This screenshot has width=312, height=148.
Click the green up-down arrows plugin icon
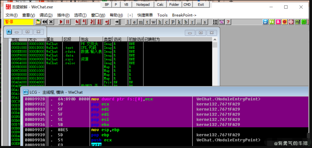pyautogui.click(x=272, y=22)
